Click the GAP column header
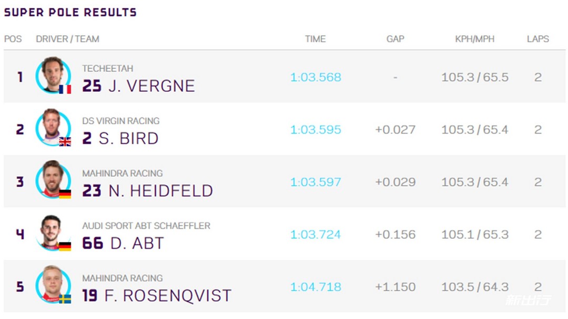The width and height of the screenshot is (568, 319). 395,39
